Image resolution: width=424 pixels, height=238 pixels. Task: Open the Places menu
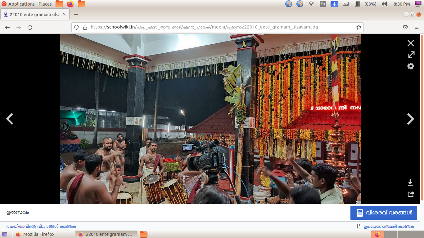(45, 4)
